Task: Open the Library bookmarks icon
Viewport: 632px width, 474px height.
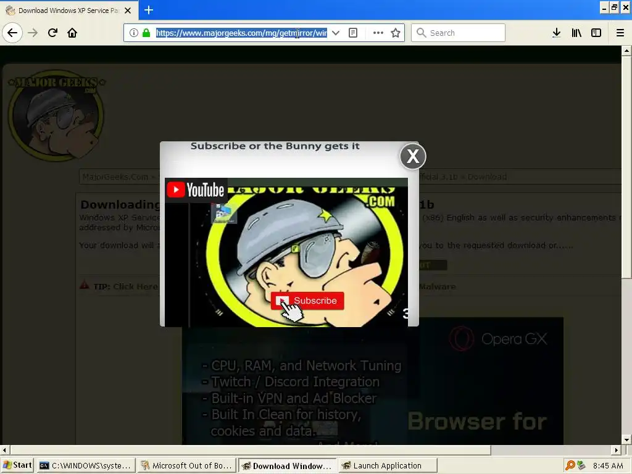Action: 576,33
